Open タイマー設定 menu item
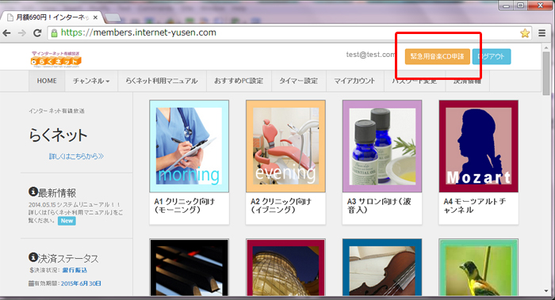Viewport: 555px width, 300px height. [x=298, y=81]
